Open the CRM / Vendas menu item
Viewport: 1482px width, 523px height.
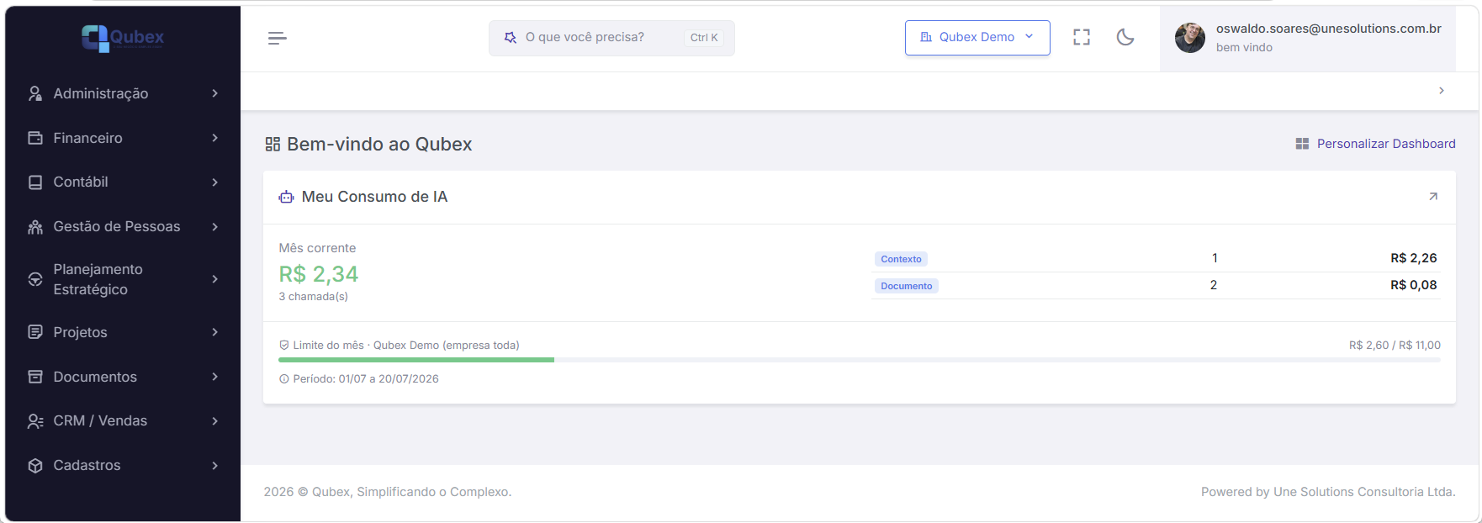(123, 420)
